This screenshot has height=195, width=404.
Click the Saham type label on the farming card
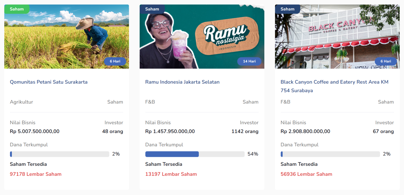[x=115, y=102]
